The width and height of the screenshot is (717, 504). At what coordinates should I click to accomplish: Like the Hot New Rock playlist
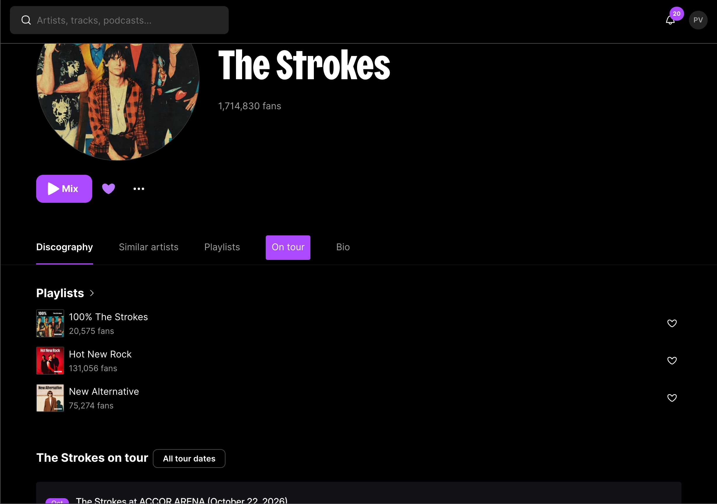coord(672,361)
